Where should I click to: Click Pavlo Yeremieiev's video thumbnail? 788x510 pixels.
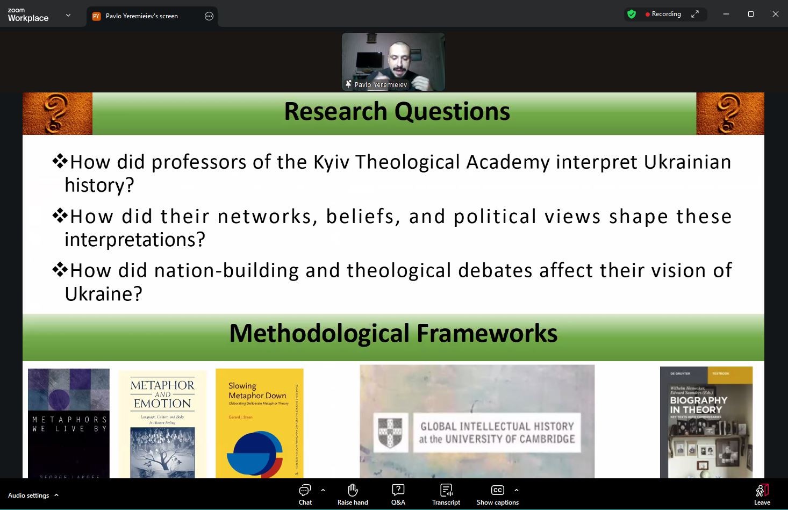393,62
